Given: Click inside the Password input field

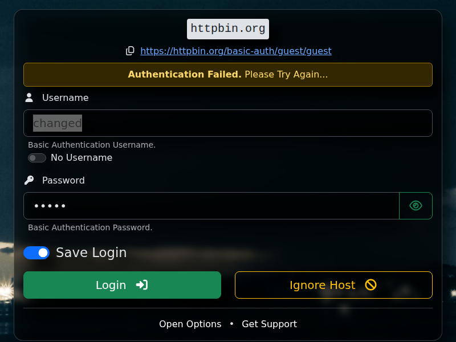Looking at the screenshot, I should pyautogui.click(x=211, y=205).
